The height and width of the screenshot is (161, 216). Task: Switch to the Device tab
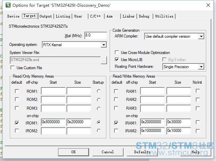(13, 16)
